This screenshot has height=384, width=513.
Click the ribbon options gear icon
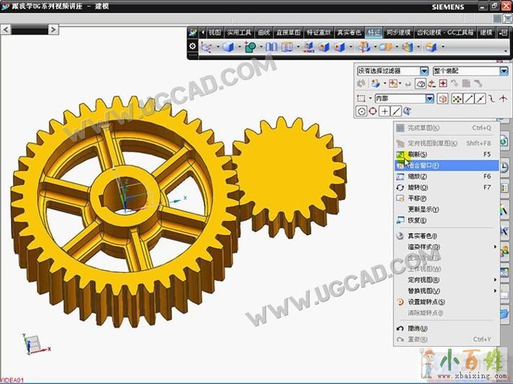[x=192, y=46]
